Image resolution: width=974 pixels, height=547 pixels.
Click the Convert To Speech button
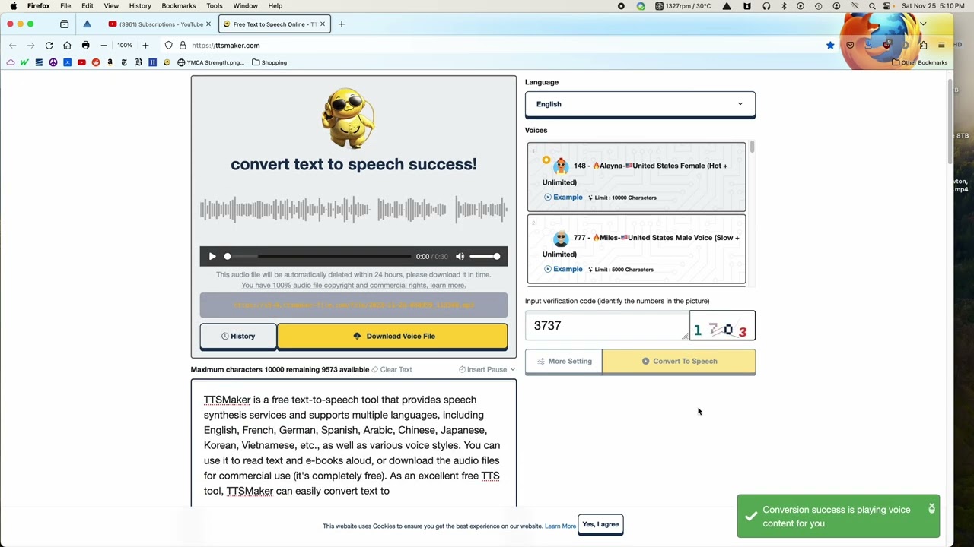[x=680, y=361]
